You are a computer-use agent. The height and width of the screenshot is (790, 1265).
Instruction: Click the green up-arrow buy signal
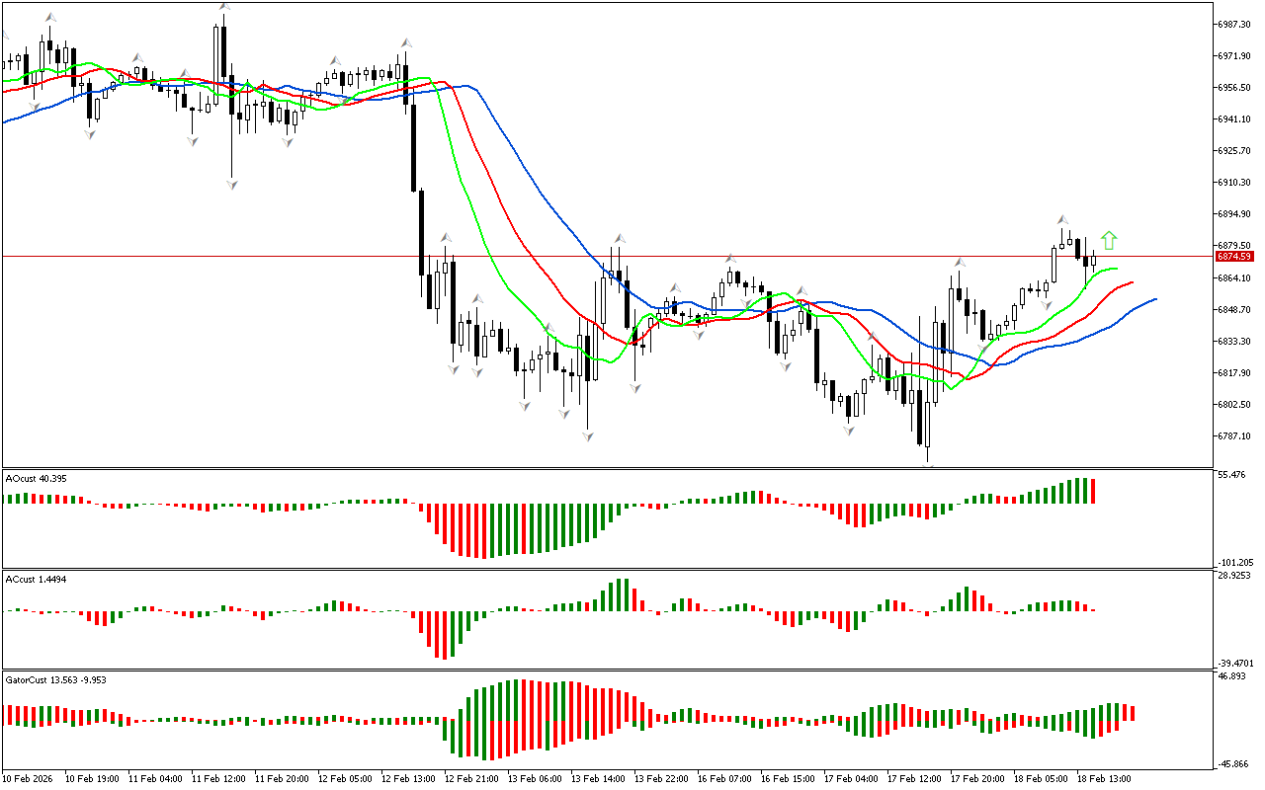[x=1109, y=240]
